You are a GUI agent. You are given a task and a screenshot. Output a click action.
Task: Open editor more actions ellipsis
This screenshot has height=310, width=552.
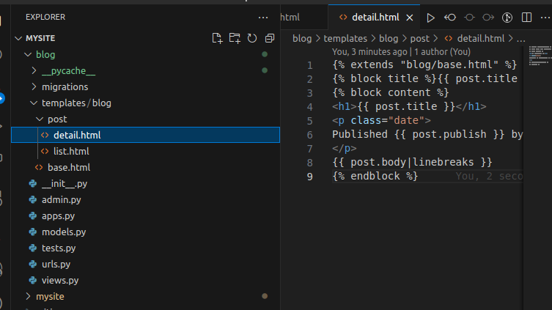point(545,18)
